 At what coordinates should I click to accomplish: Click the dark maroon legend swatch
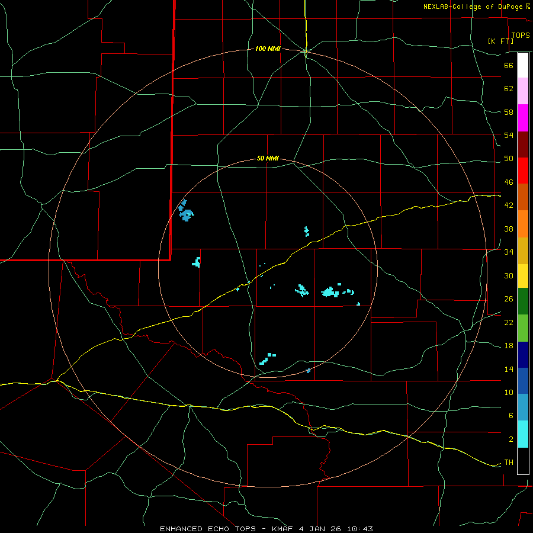[523, 145]
